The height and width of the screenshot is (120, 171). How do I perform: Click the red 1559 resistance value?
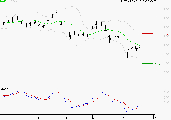pos(165,34)
